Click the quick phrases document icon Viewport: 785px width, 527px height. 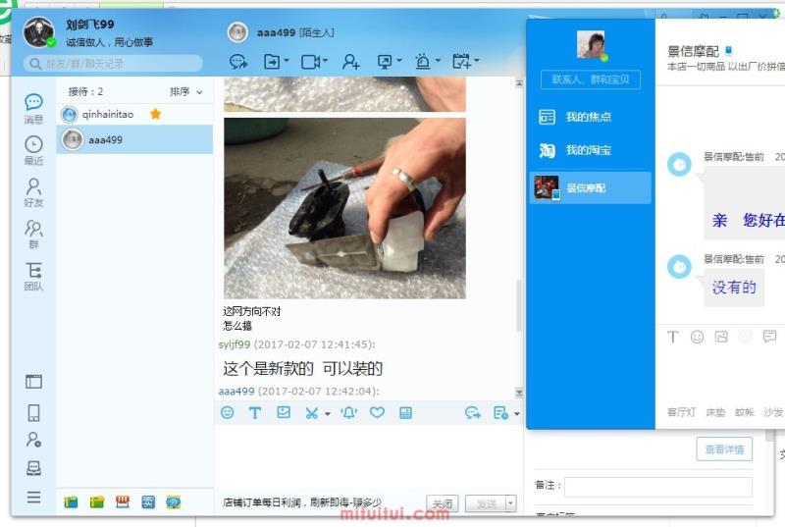(x=500, y=413)
